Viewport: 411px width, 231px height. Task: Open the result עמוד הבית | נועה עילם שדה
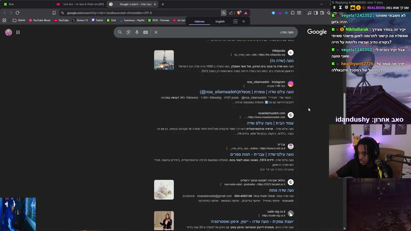pos(270,123)
